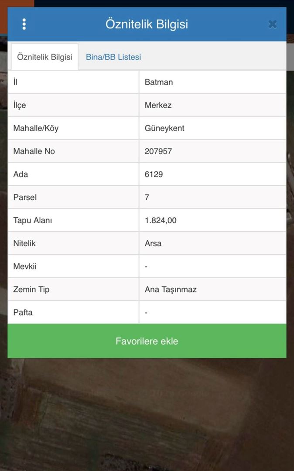Click the dash value beside Pafta
This screenshot has height=471, width=294.
[x=146, y=313]
